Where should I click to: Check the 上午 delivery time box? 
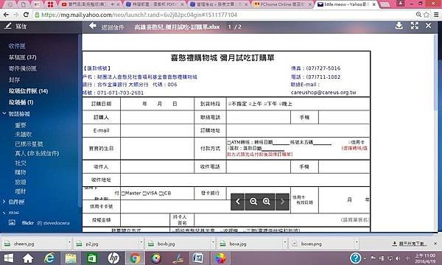tap(250, 104)
